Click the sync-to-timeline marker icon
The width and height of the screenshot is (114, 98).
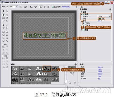[x=76, y=7]
